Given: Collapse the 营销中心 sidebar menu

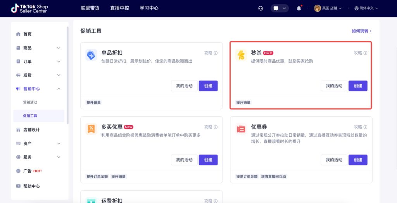Looking at the screenshot, I should 59,89.
